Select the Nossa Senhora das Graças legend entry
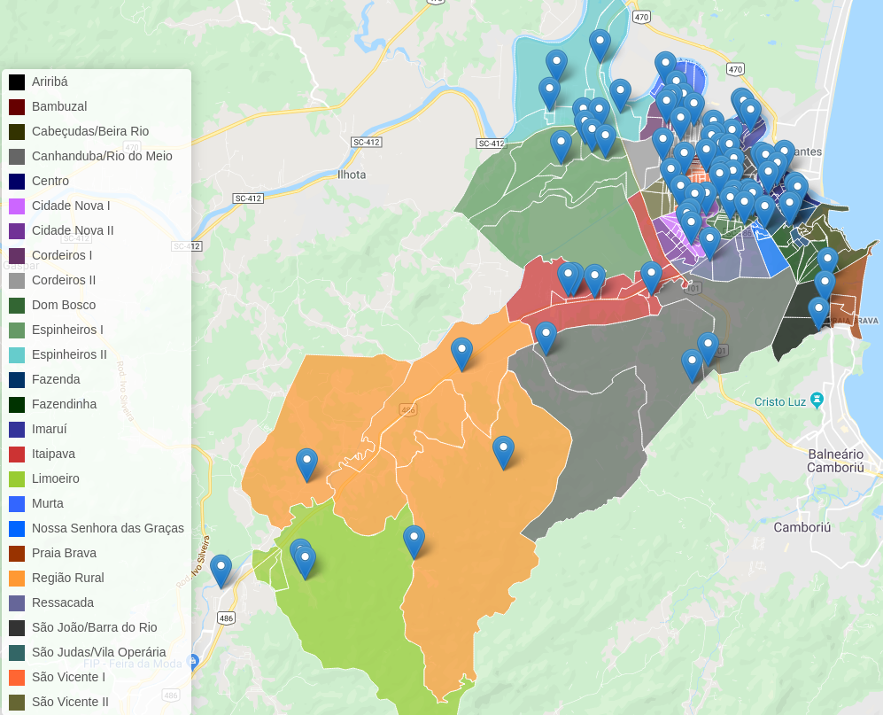Screen dimensions: 883x715 pos(107,528)
